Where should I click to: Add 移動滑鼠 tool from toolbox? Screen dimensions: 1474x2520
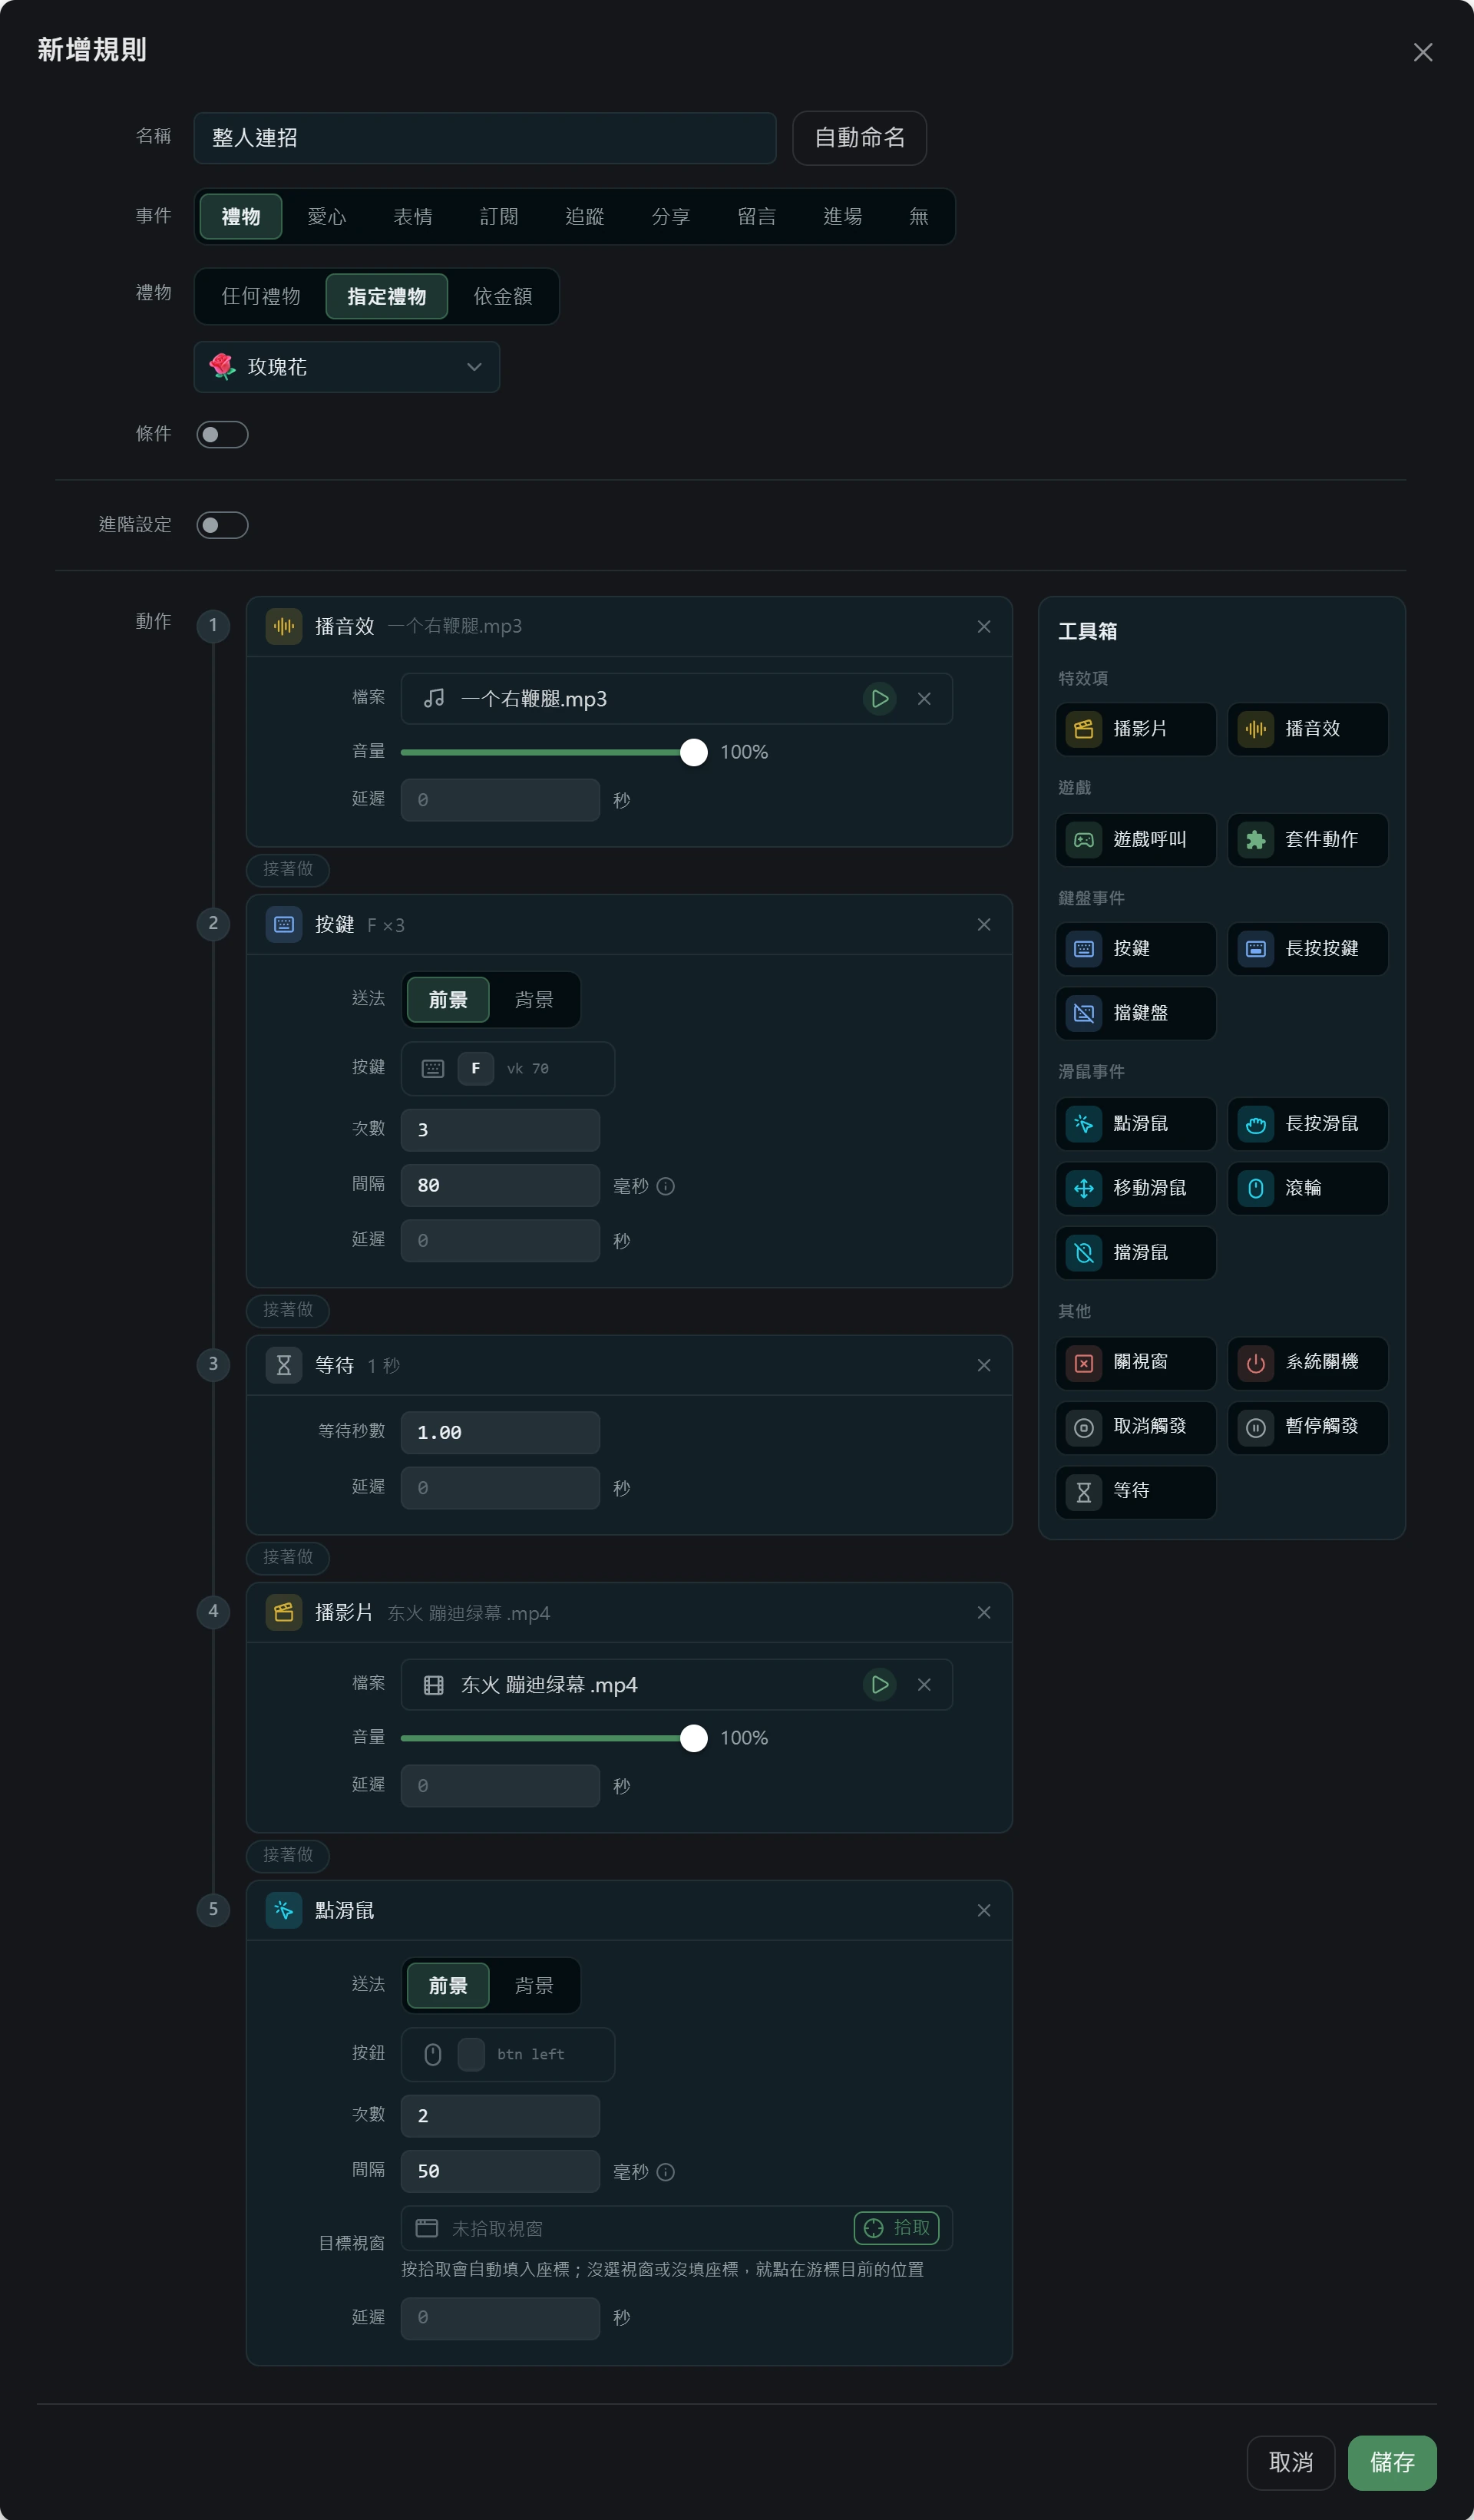click(1135, 1188)
